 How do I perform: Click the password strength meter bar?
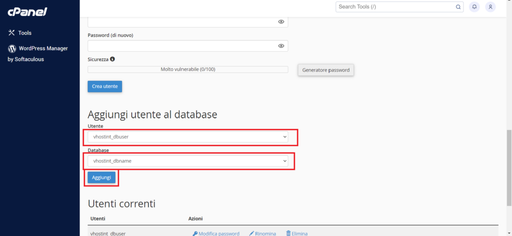coord(188,69)
